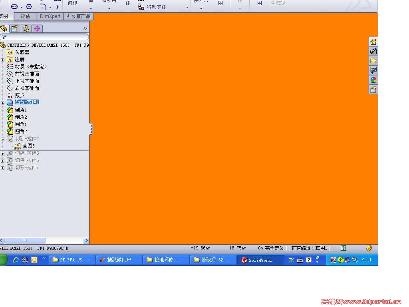Image resolution: width=409 pixels, height=307 pixels.
Task: Open the slot tool dropdown arrow
Action: point(22,7)
